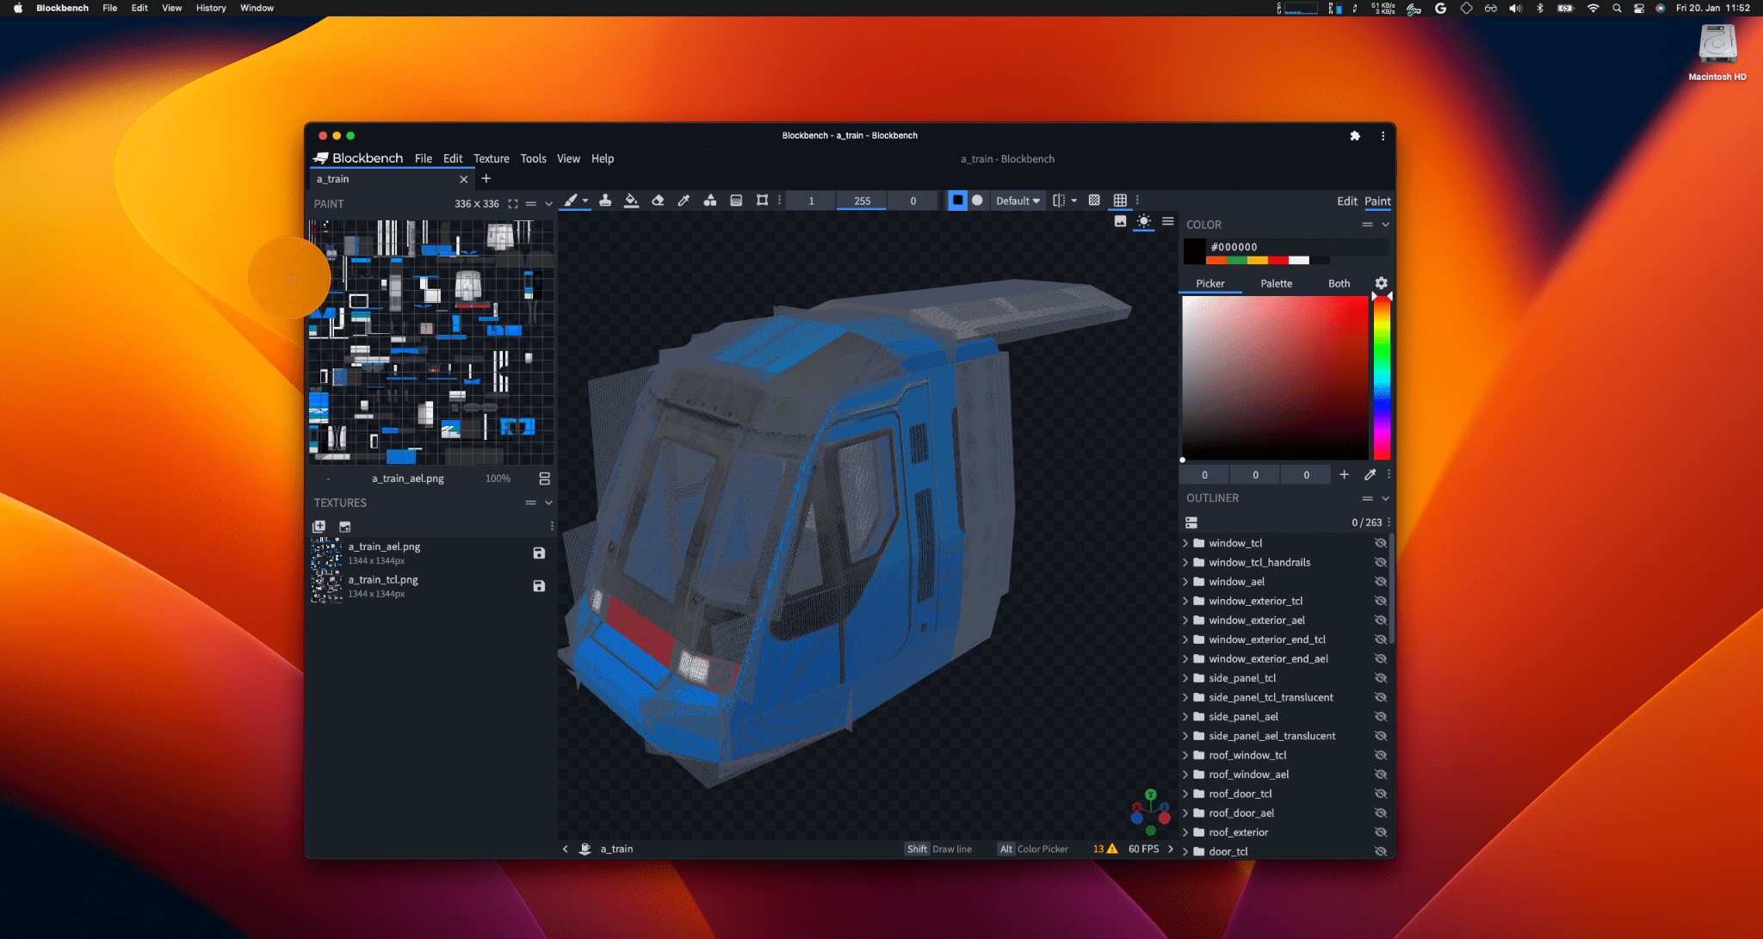
Task: Click the grid view toggle icon
Action: click(1121, 200)
